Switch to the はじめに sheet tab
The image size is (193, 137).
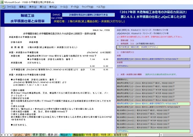coord(18,135)
